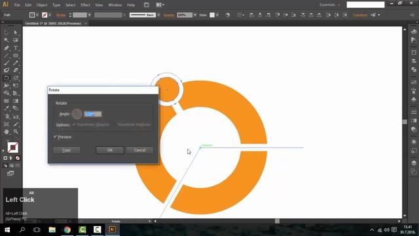Select the Eraser tool
419x236 pixels.
(x=16, y=70)
